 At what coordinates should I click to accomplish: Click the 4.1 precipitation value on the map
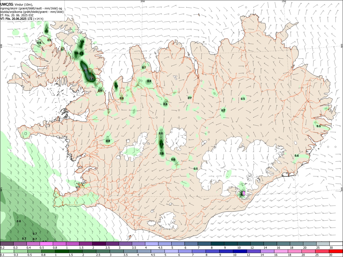pos(86,70)
